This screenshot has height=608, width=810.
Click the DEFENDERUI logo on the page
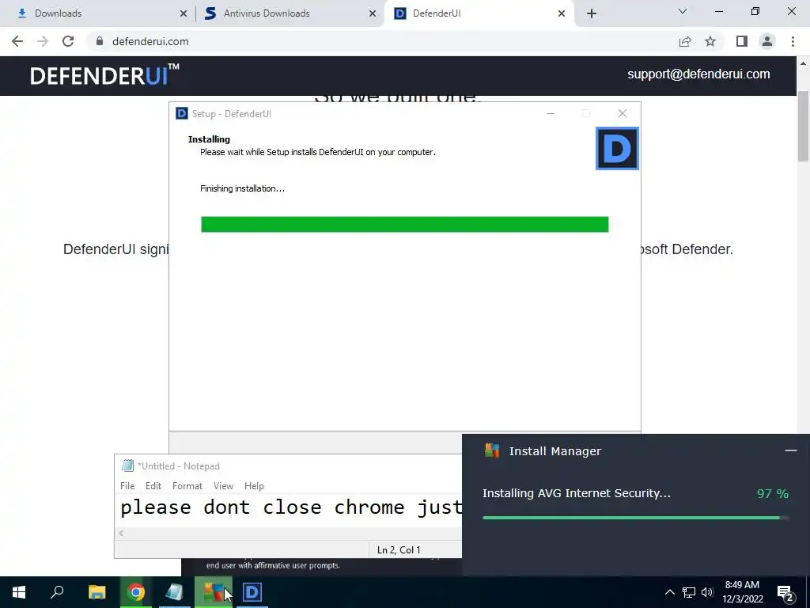point(104,75)
